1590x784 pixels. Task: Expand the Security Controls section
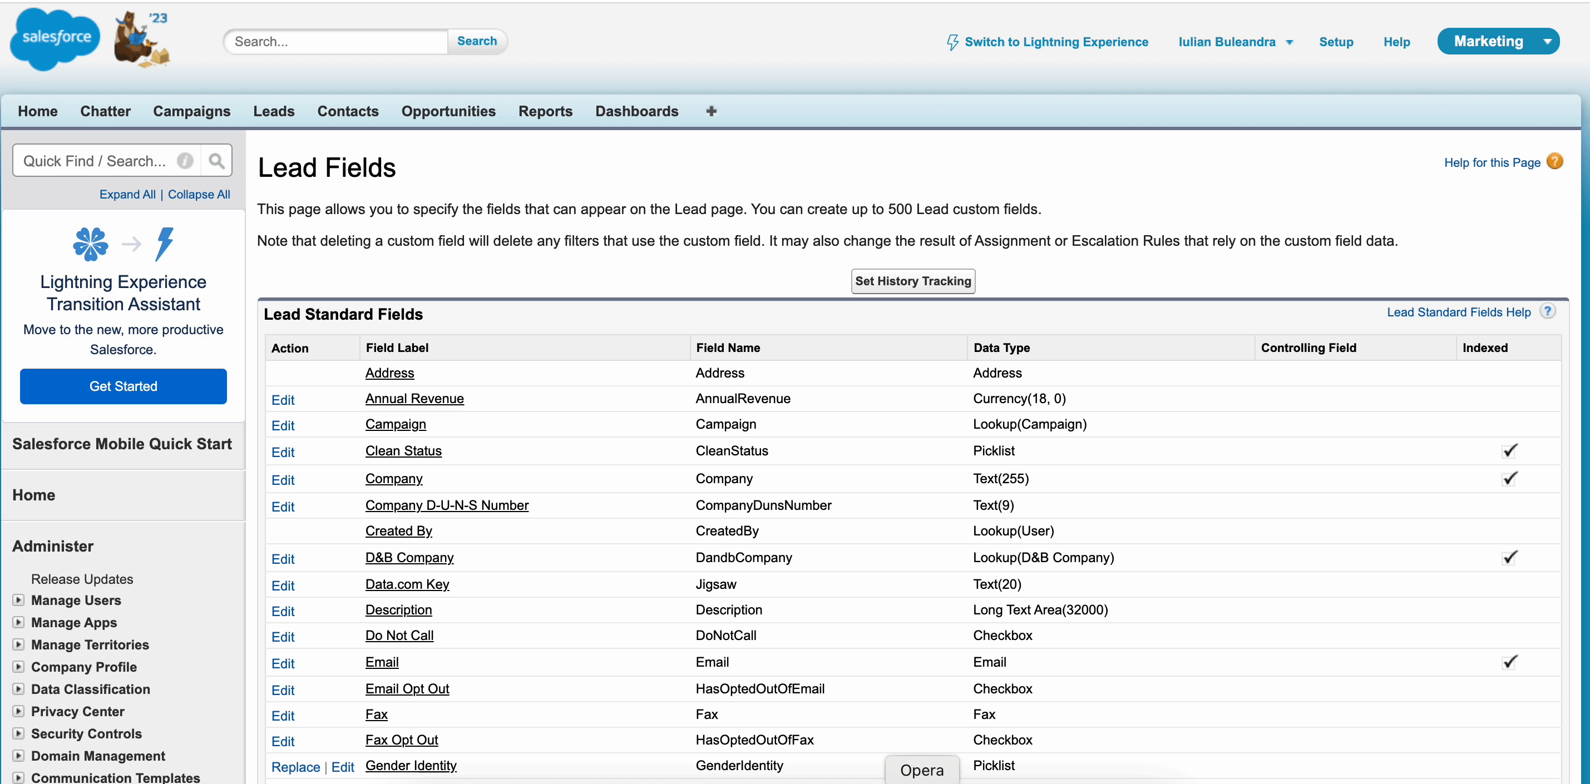pyautogui.click(x=19, y=733)
